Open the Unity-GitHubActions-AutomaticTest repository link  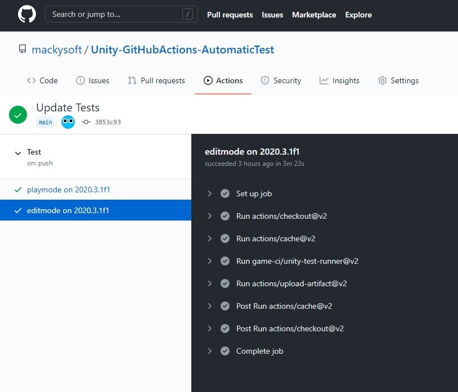pos(182,49)
